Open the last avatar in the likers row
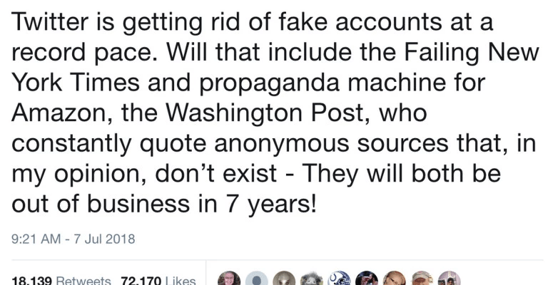 pos(450,279)
